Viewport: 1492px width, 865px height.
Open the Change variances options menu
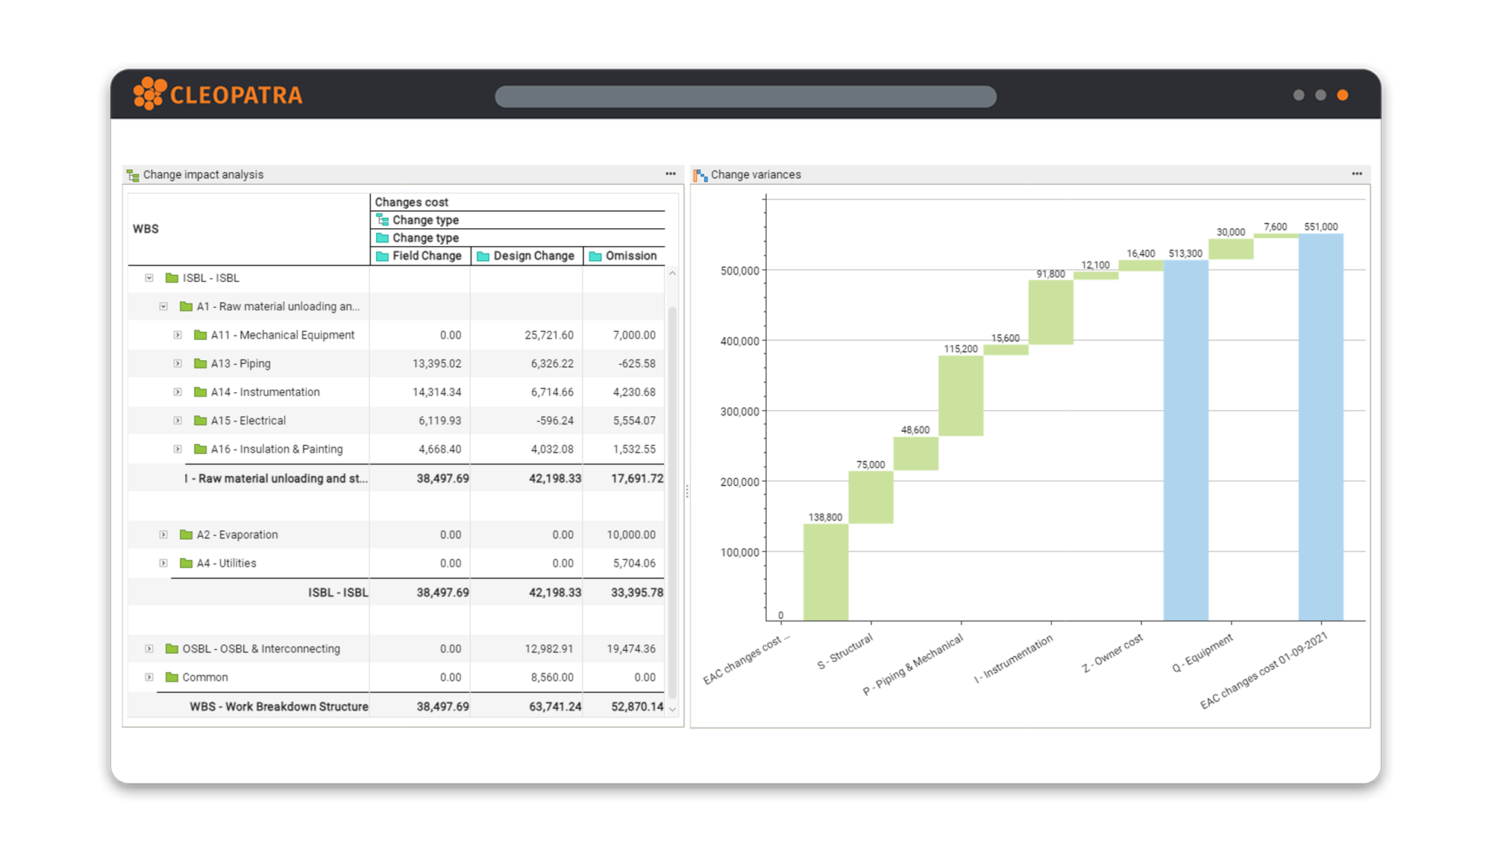pyautogui.click(x=1355, y=173)
